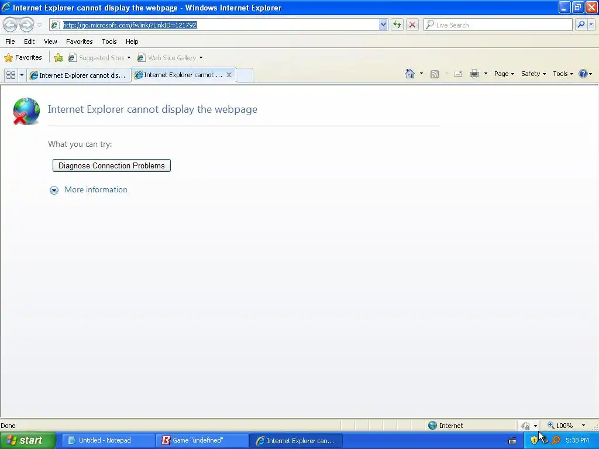Click the Read Mail icon
Screen dimensions: 599x449
[458, 74]
